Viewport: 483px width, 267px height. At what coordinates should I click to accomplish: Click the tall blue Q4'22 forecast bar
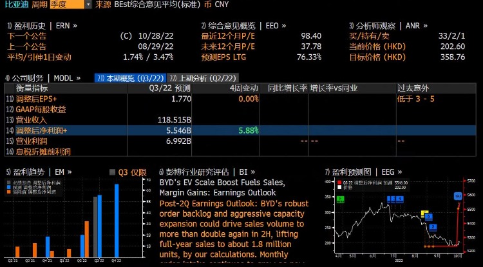[x=117, y=221]
